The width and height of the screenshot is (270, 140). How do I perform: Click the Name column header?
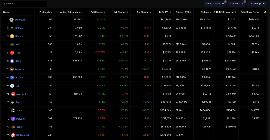(7, 12)
